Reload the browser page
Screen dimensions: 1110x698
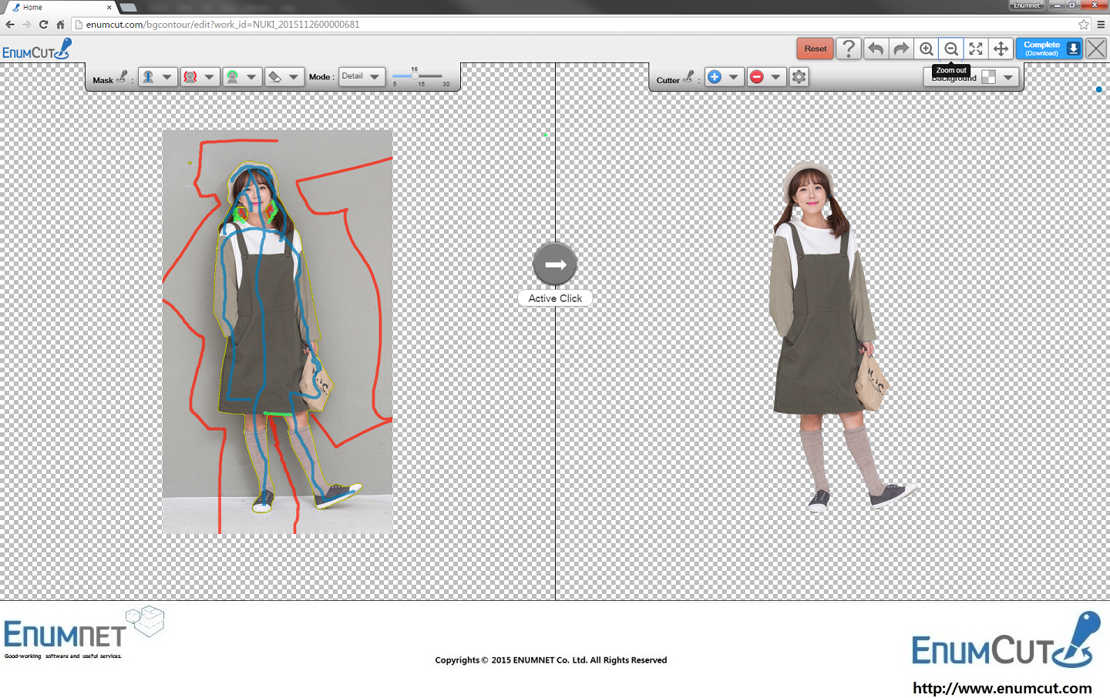point(44,25)
